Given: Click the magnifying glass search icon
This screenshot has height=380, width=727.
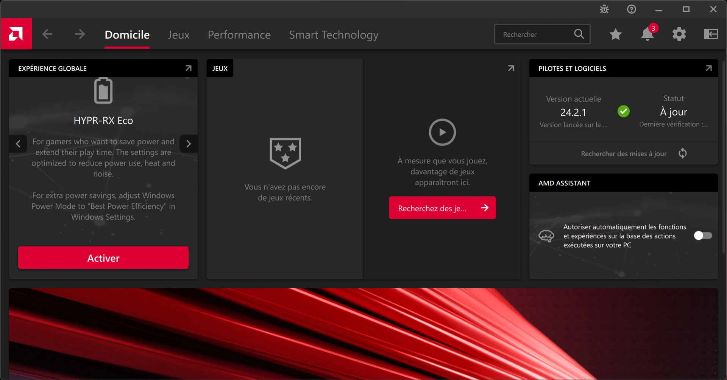Looking at the screenshot, I should click(579, 34).
